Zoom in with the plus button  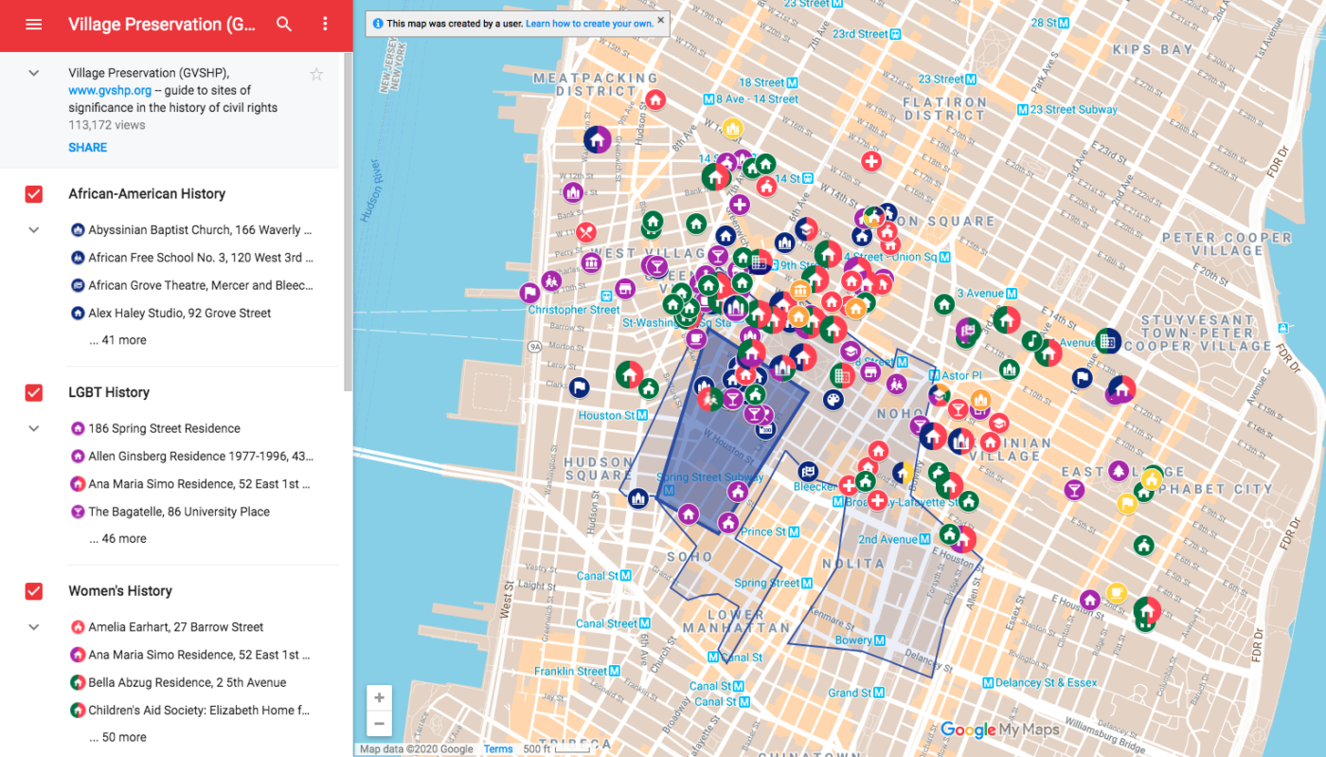379,698
